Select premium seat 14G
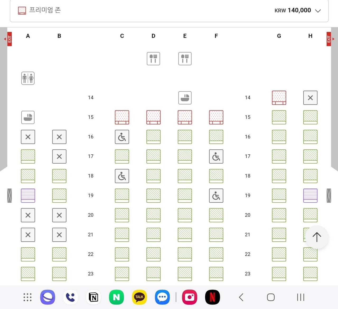The height and width of the screenshot is (309, 338). point(279,98)
